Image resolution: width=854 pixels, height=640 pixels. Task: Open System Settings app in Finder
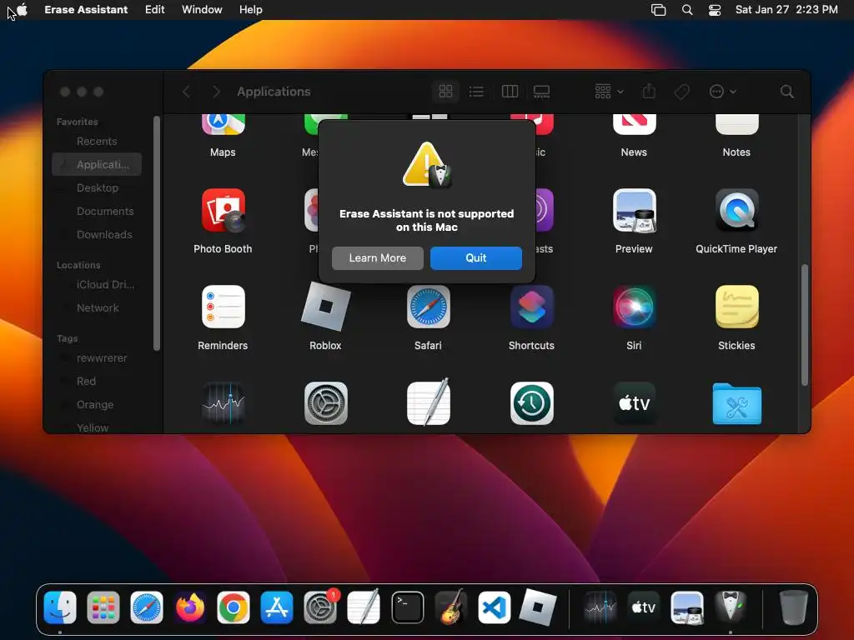326,403
